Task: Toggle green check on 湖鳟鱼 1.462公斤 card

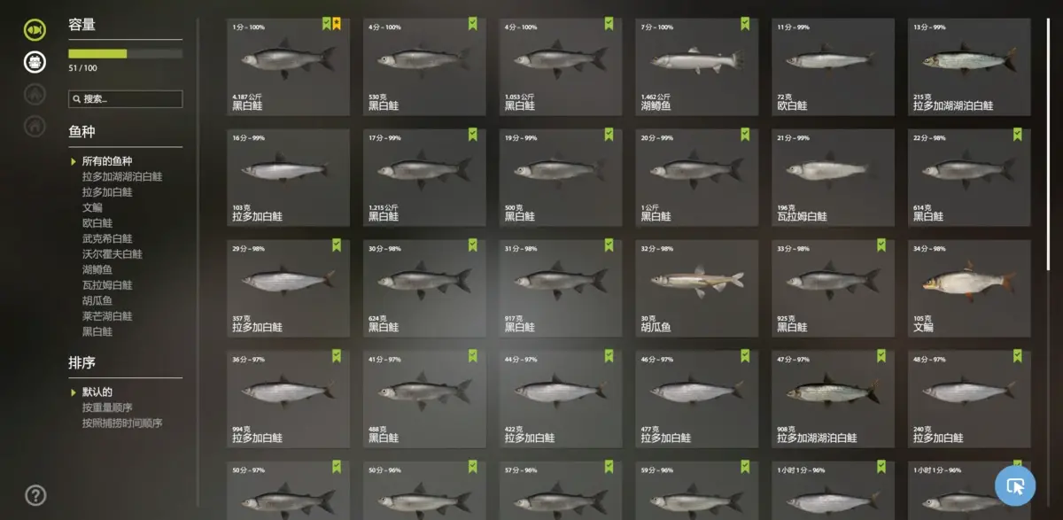Action: coord(745,24)
